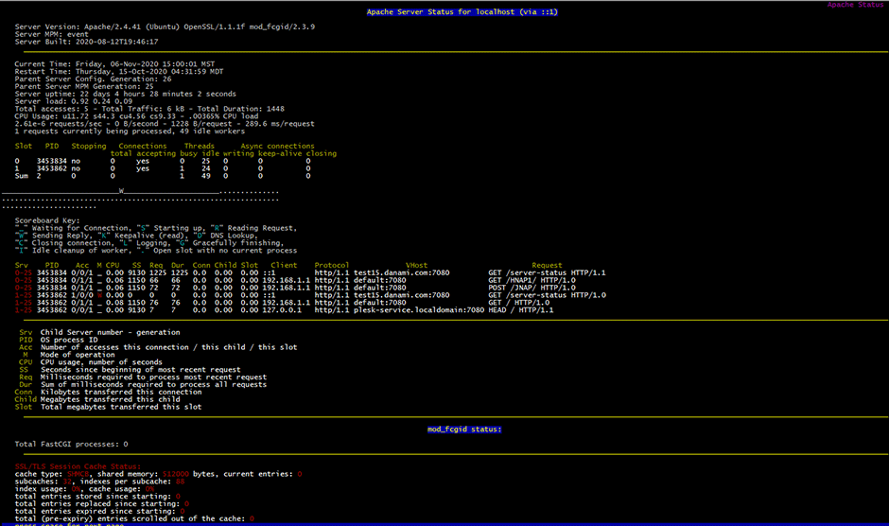
Task: Click the 'subcaches: 32' line
Action: coord(100,482)
